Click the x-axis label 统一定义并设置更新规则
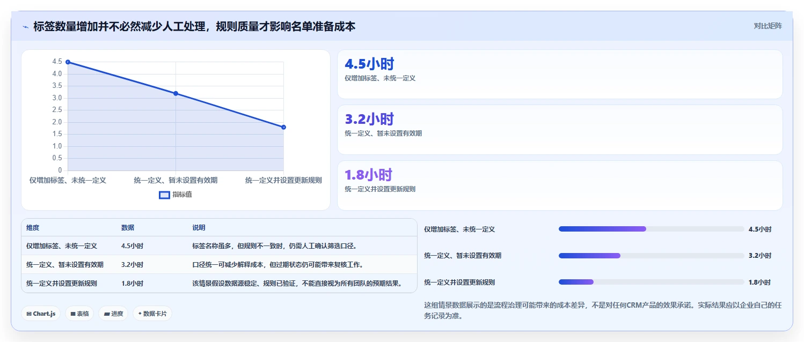 (x=283, y=180)
